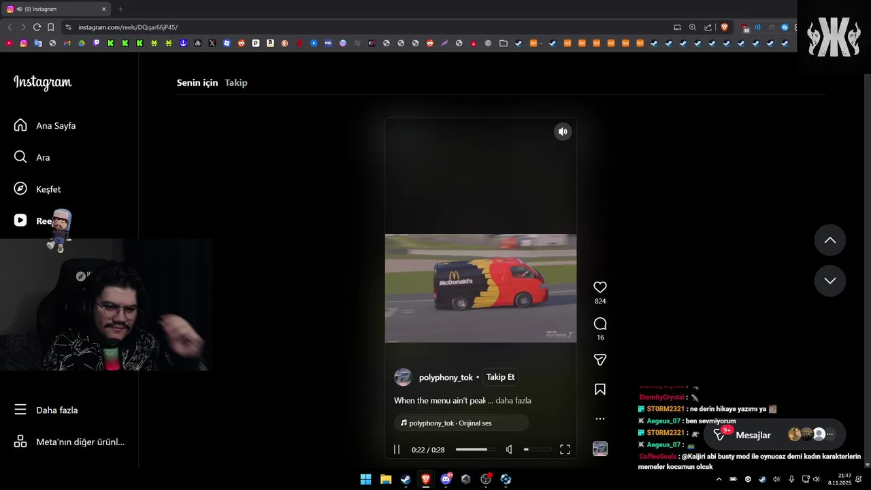Click the video progress bar
The image size is (871, 490).
pyautogui.click(x=476, y=449)
